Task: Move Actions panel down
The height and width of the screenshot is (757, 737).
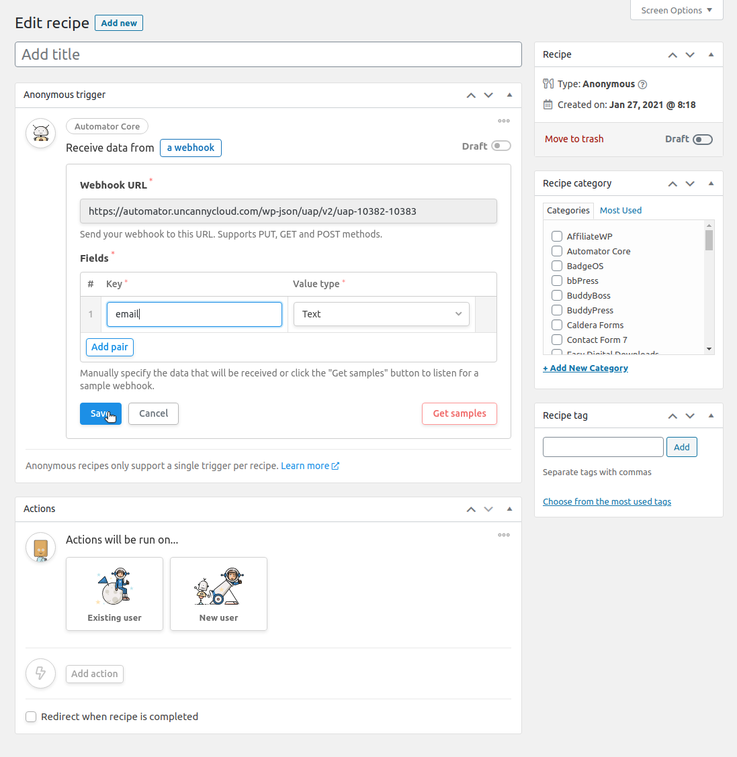Action: tap(488, 509)
